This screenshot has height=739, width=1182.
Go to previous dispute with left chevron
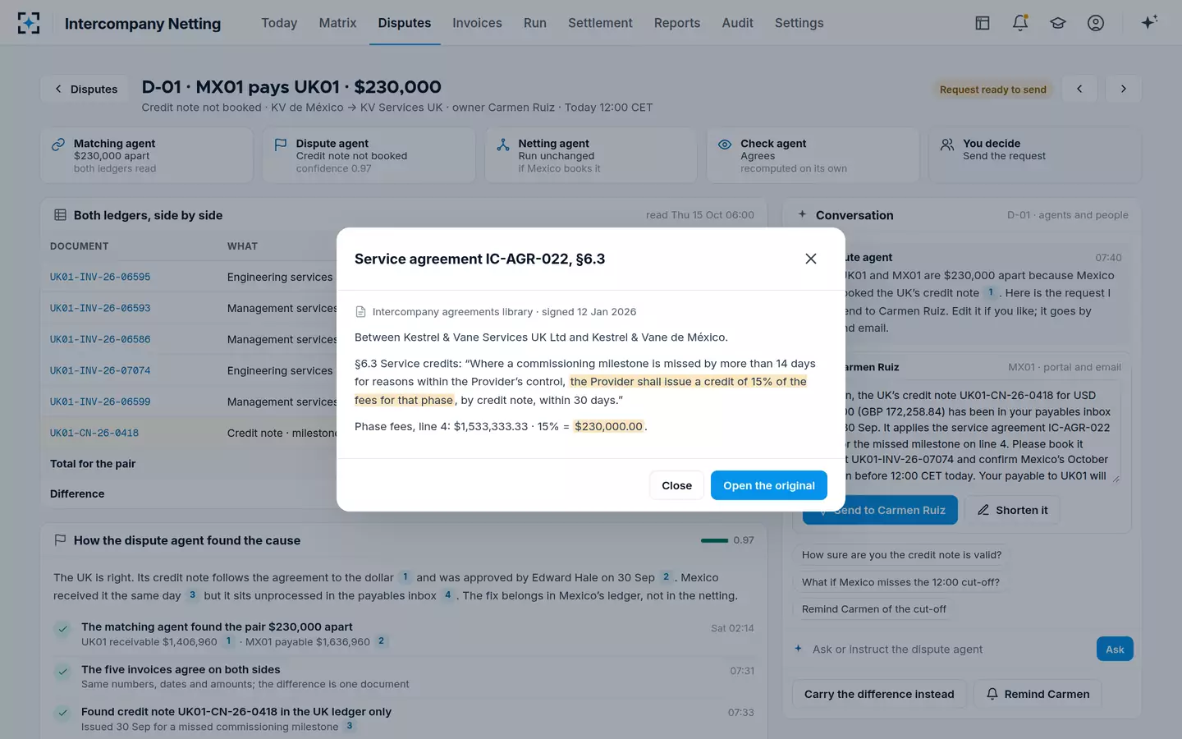[x=1079, y=89]
